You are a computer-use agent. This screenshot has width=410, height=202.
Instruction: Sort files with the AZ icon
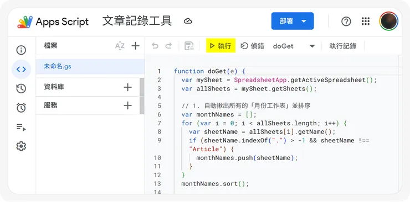(120, 46)
